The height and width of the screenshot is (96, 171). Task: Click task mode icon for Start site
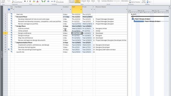[x=11, y=14]
